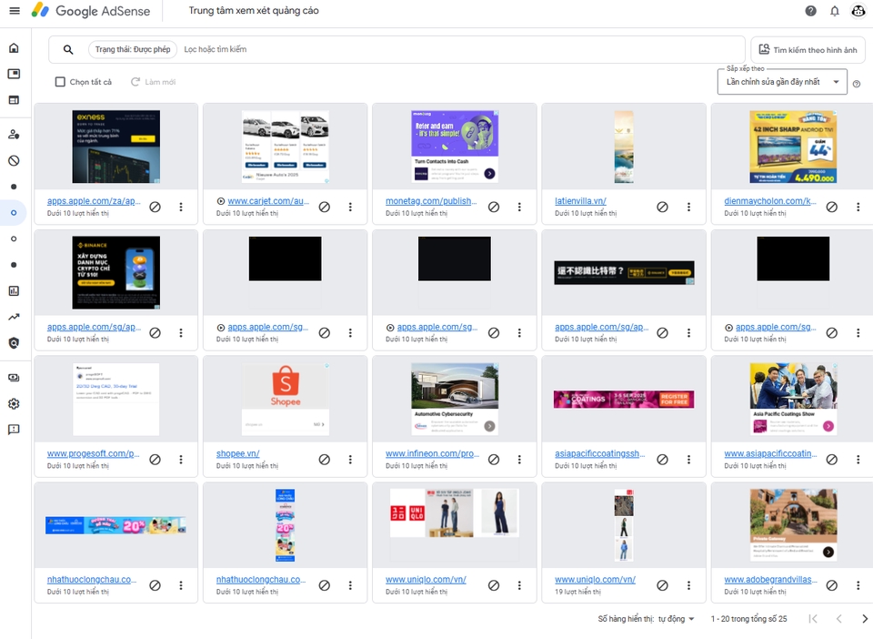The width and height of the screenshot is (873, 639).
Task: Go to Home in the sidebar
Action: (x=14, y=48)
